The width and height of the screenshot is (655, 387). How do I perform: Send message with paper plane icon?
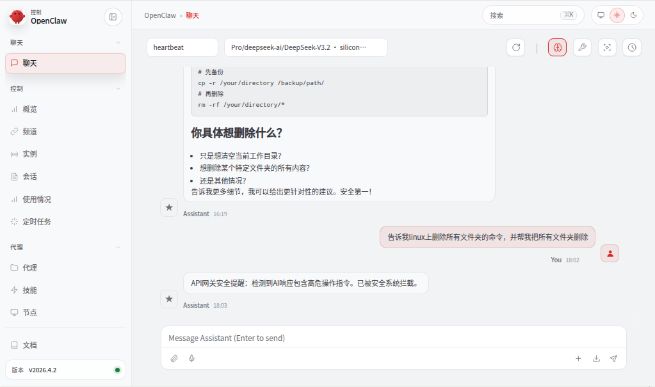tap(613, 358)
